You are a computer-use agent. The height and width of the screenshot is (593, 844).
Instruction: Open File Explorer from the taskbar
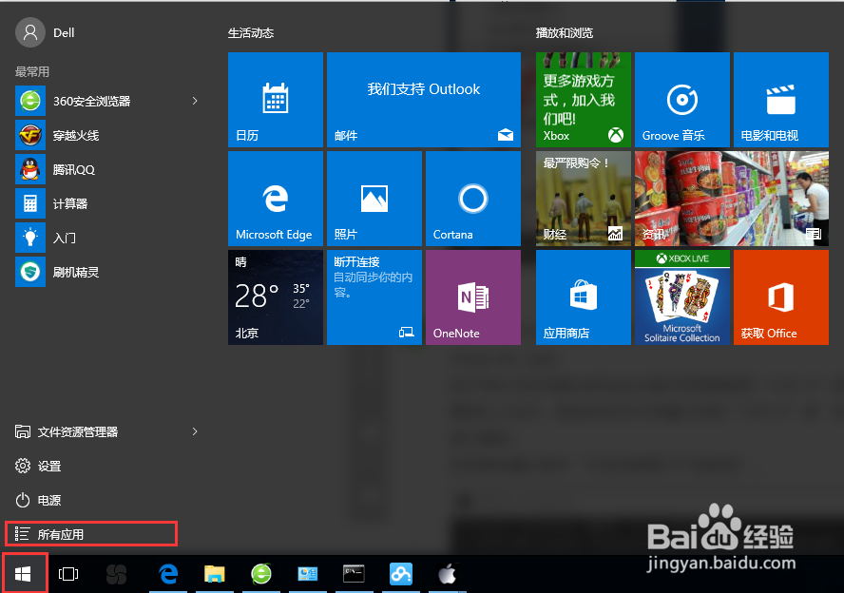tap(214, 574)
